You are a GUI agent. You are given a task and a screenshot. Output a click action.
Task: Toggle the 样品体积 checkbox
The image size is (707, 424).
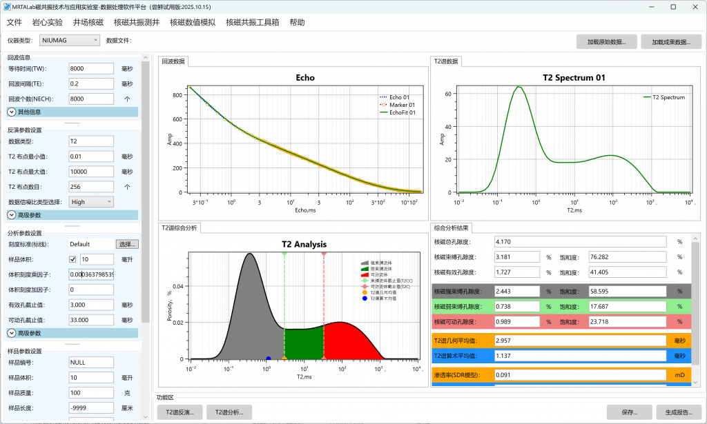pyautogui.click(x=73, y=259)
